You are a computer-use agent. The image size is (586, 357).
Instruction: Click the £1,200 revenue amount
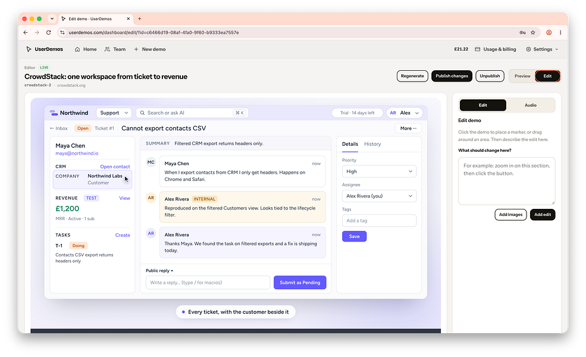[x=67, y=209]
